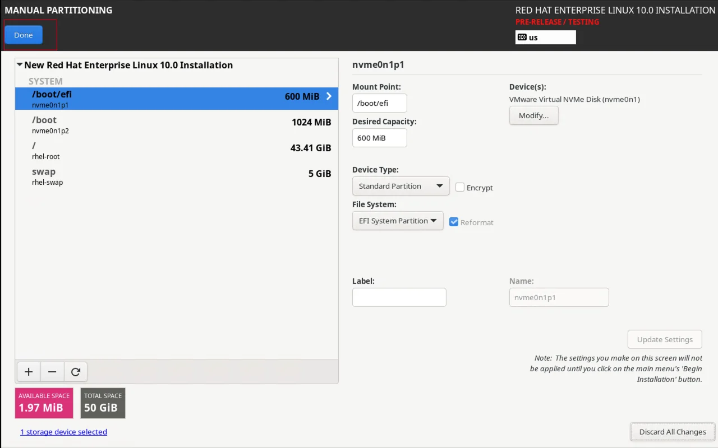Add a new mount point with plus icon
718x448 pixels.
tap(29, 372)
